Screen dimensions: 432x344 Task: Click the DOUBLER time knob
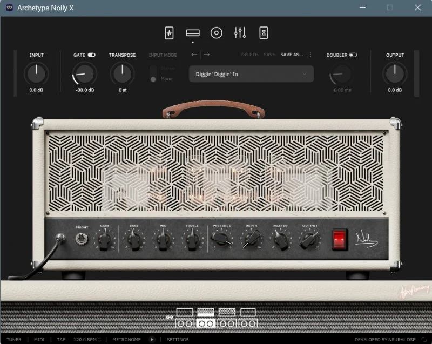(342, 74)
